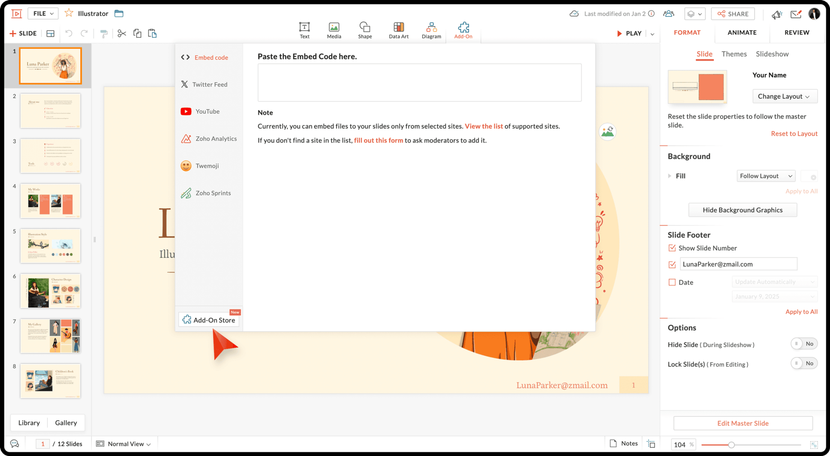
Task: Open the Media insert tool
Action: [334, 30]
